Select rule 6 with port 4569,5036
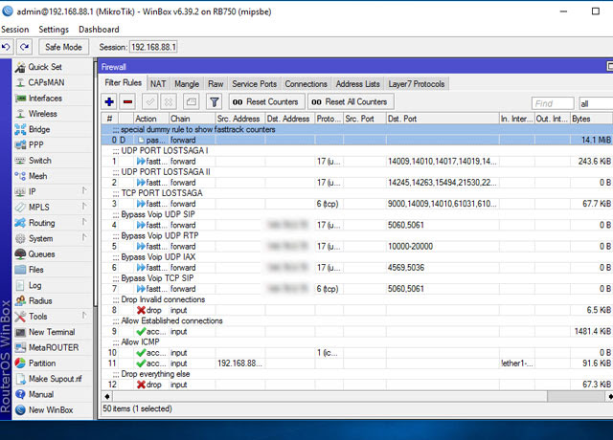Viewport: 613px width, 440px height. click(357, 268)
